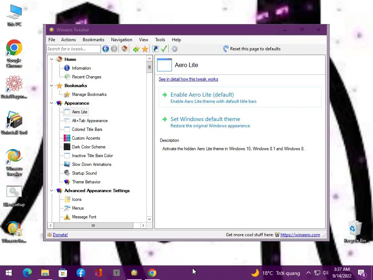Select Winaero Tweaker desktop shortcut
373x280 pixels.
pos(14,162)
